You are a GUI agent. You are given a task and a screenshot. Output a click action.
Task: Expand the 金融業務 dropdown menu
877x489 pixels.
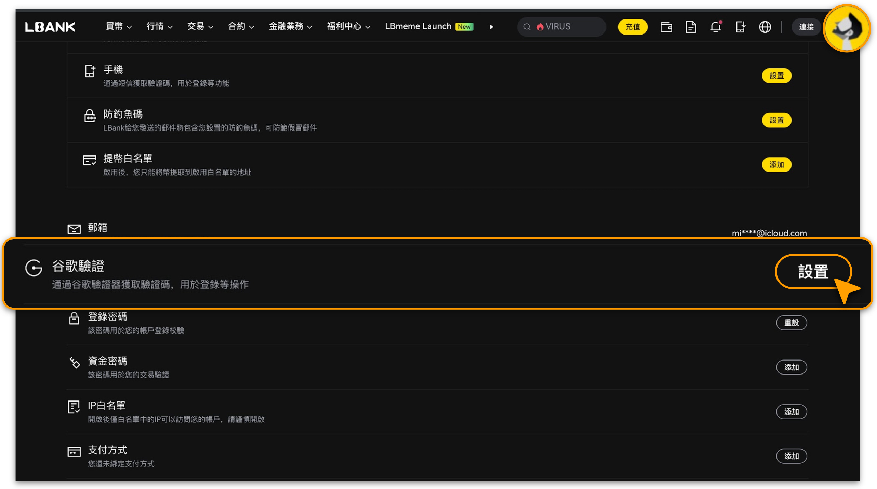pyautogui.click(x=290, y=26)
